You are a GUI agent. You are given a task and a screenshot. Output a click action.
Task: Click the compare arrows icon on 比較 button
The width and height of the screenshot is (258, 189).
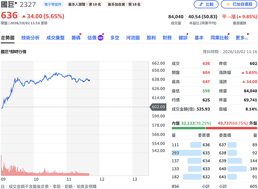tap(201, 5)
